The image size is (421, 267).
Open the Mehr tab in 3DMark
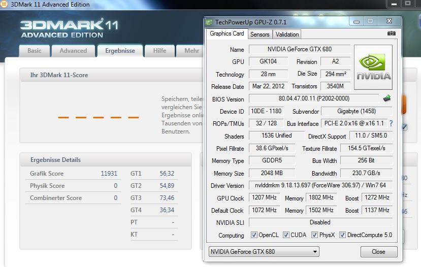pyautogui.click(x=191, y=51)
